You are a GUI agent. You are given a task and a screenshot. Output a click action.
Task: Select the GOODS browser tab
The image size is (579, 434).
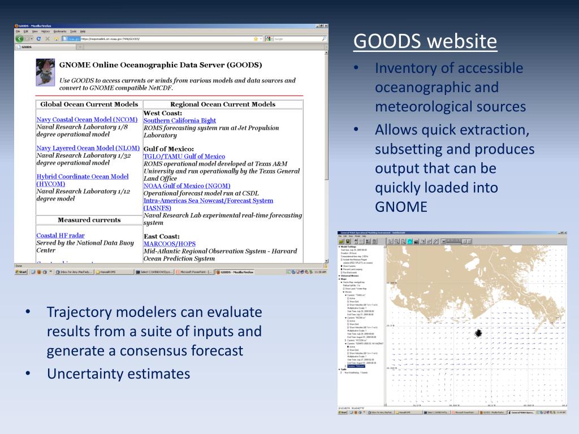pyautogui.click(x=45, y=47)
